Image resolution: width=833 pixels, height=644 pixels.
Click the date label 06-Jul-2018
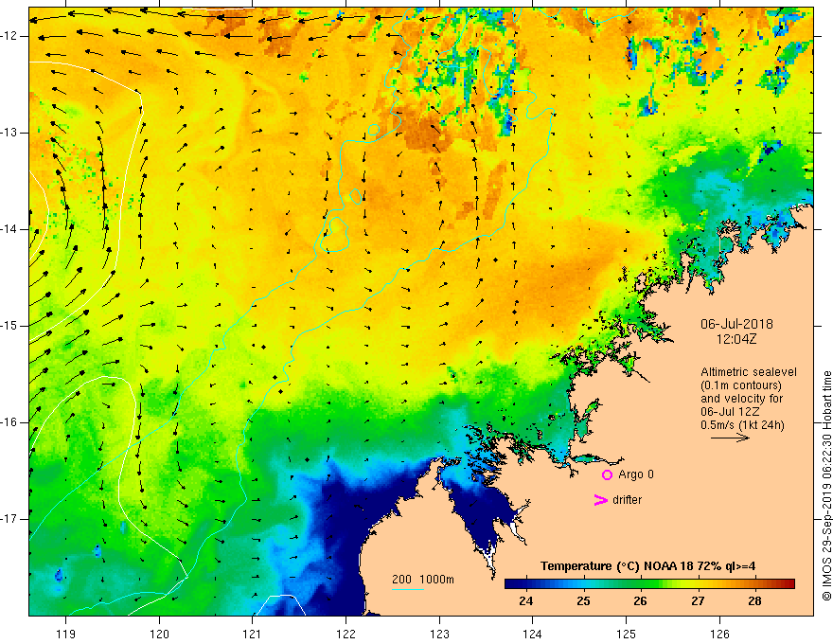pyautogui.click(x=736, y=324)
